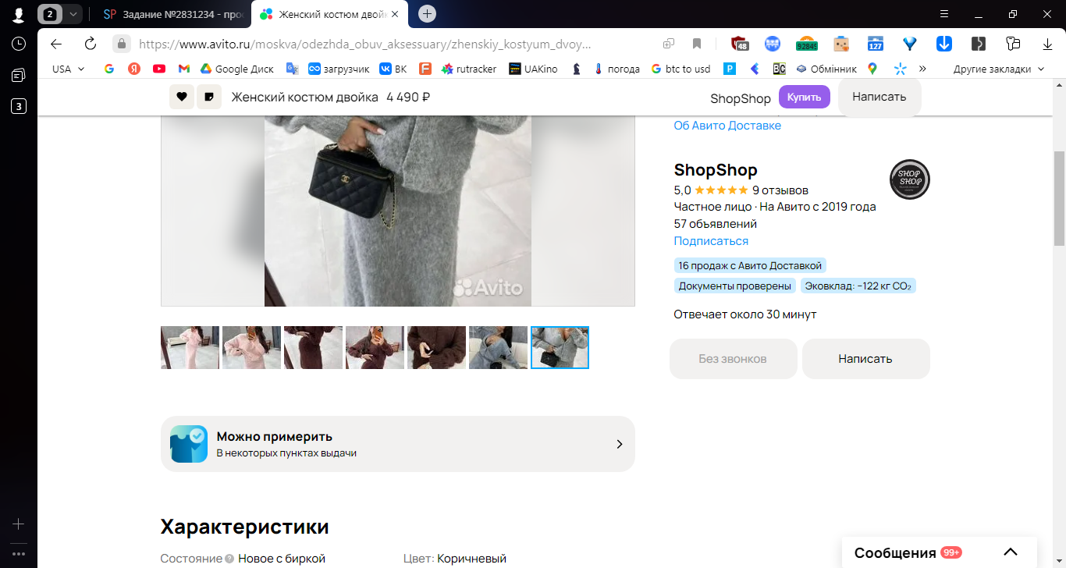1066x568 pixels.
Task: Expand Другие закладки folder
Action: [x=998, y=69]
